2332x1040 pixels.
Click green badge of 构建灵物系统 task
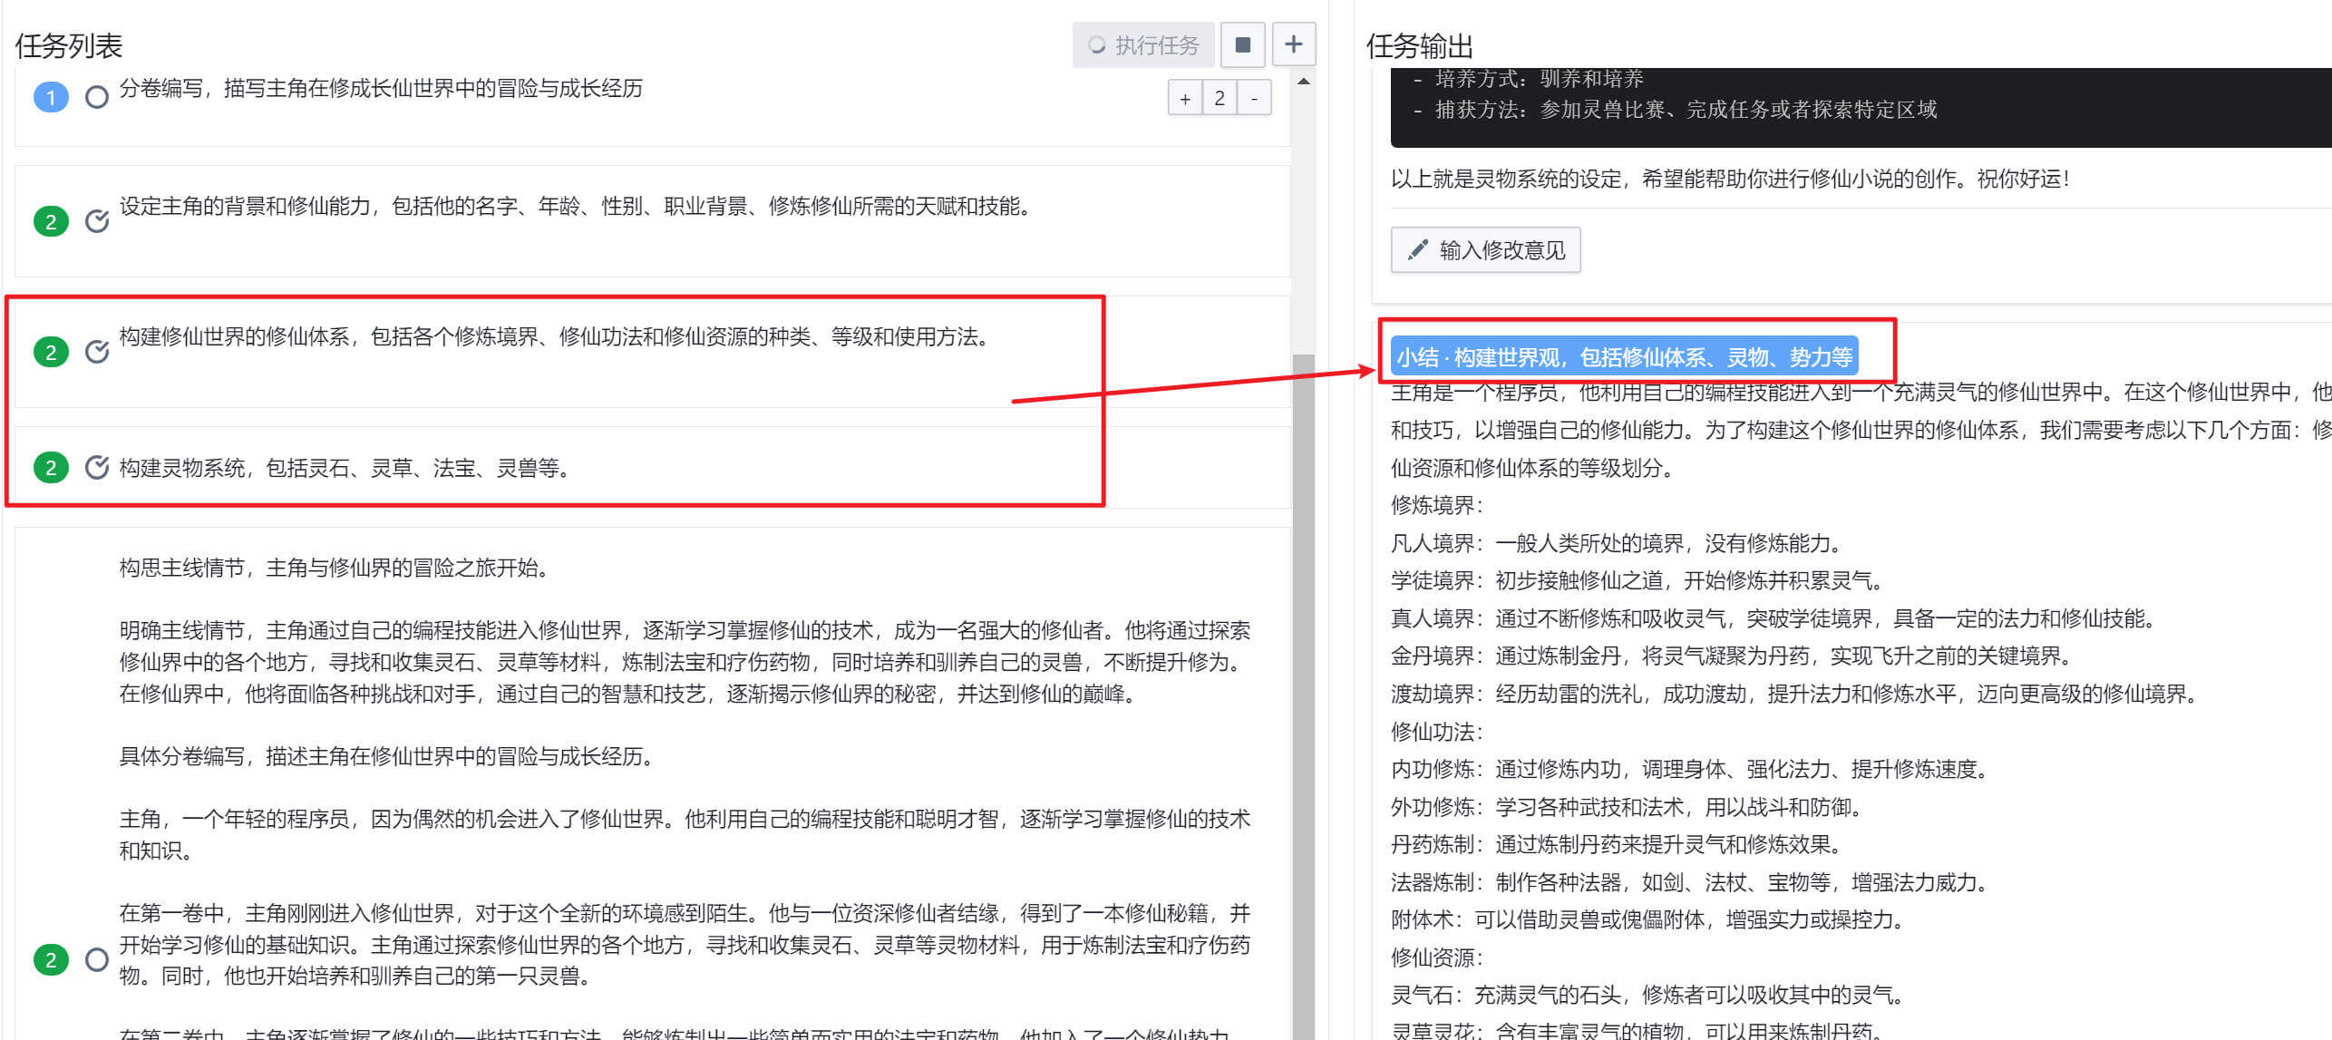51,468
